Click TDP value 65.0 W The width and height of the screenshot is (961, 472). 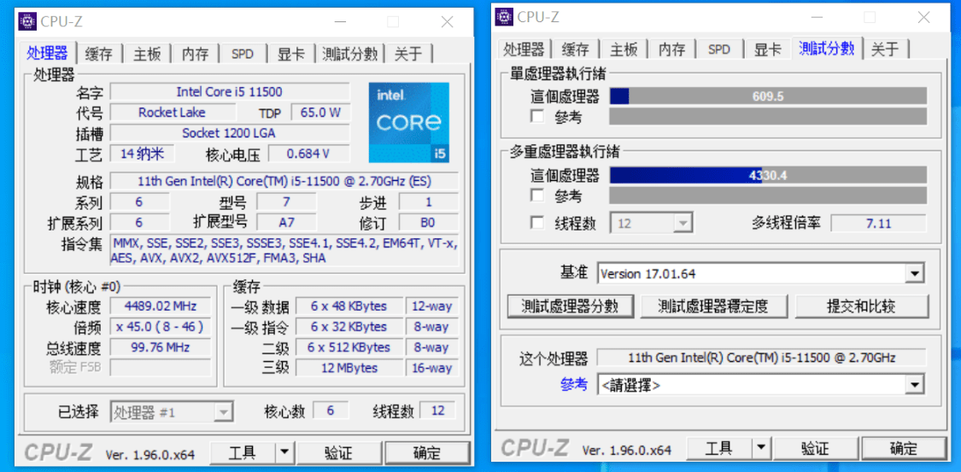tap(320, 112)
